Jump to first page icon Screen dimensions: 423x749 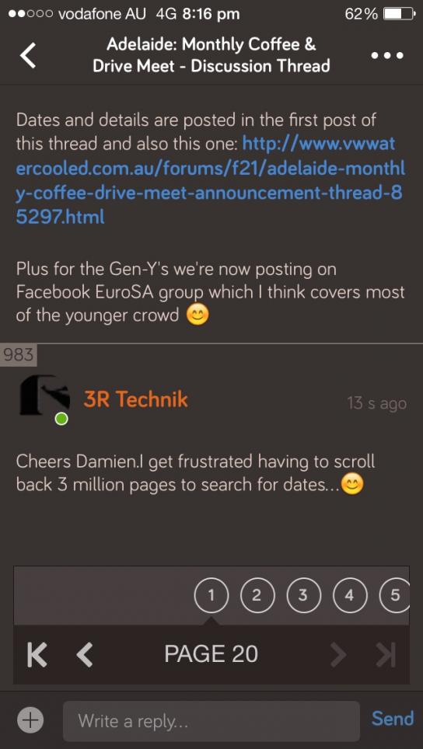pyautogui.click(x=37, y=654)
